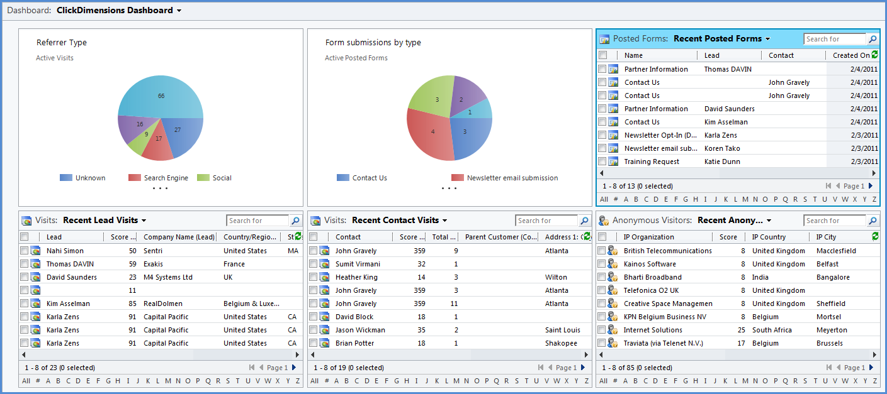Click Anonymous Visitors panel header icon
Image resolution: width=887 pixels, height=394 pixels.
604,221
